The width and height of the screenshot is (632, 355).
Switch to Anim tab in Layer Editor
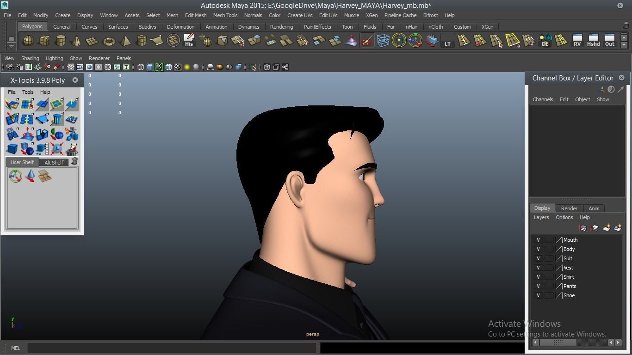click(594, 208)
